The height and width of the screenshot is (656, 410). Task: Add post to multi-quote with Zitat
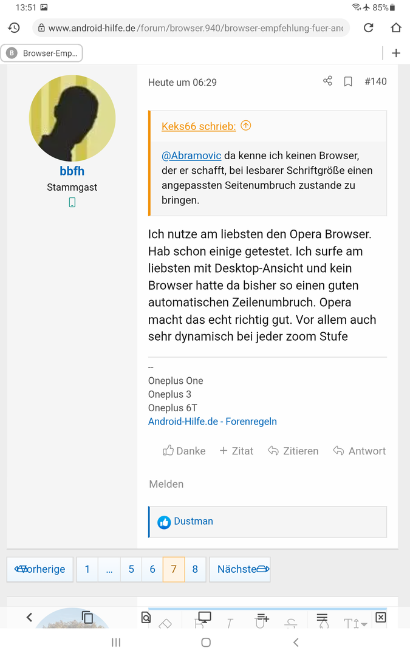pos(236,451)
